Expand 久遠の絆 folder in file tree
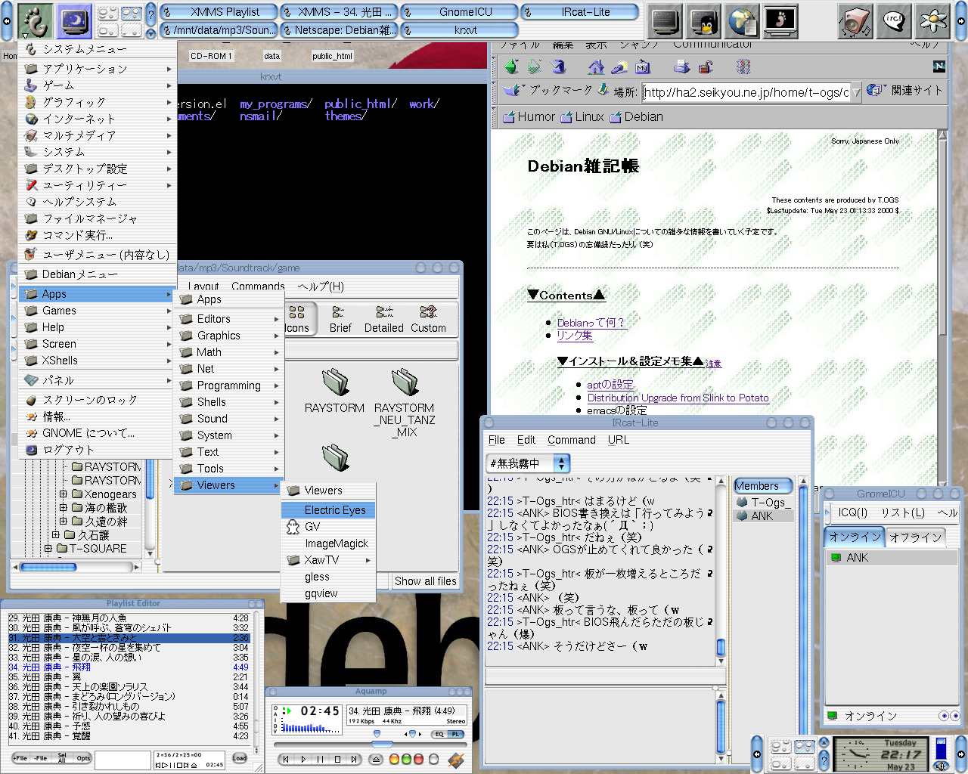Screen dimensions: 968x774 pyautogui.click(x=64, y=522)
